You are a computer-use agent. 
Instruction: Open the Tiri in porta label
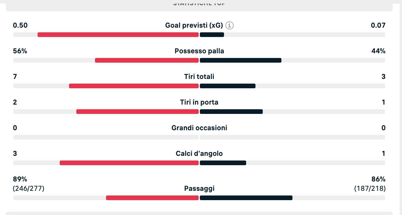click(199, 102)
